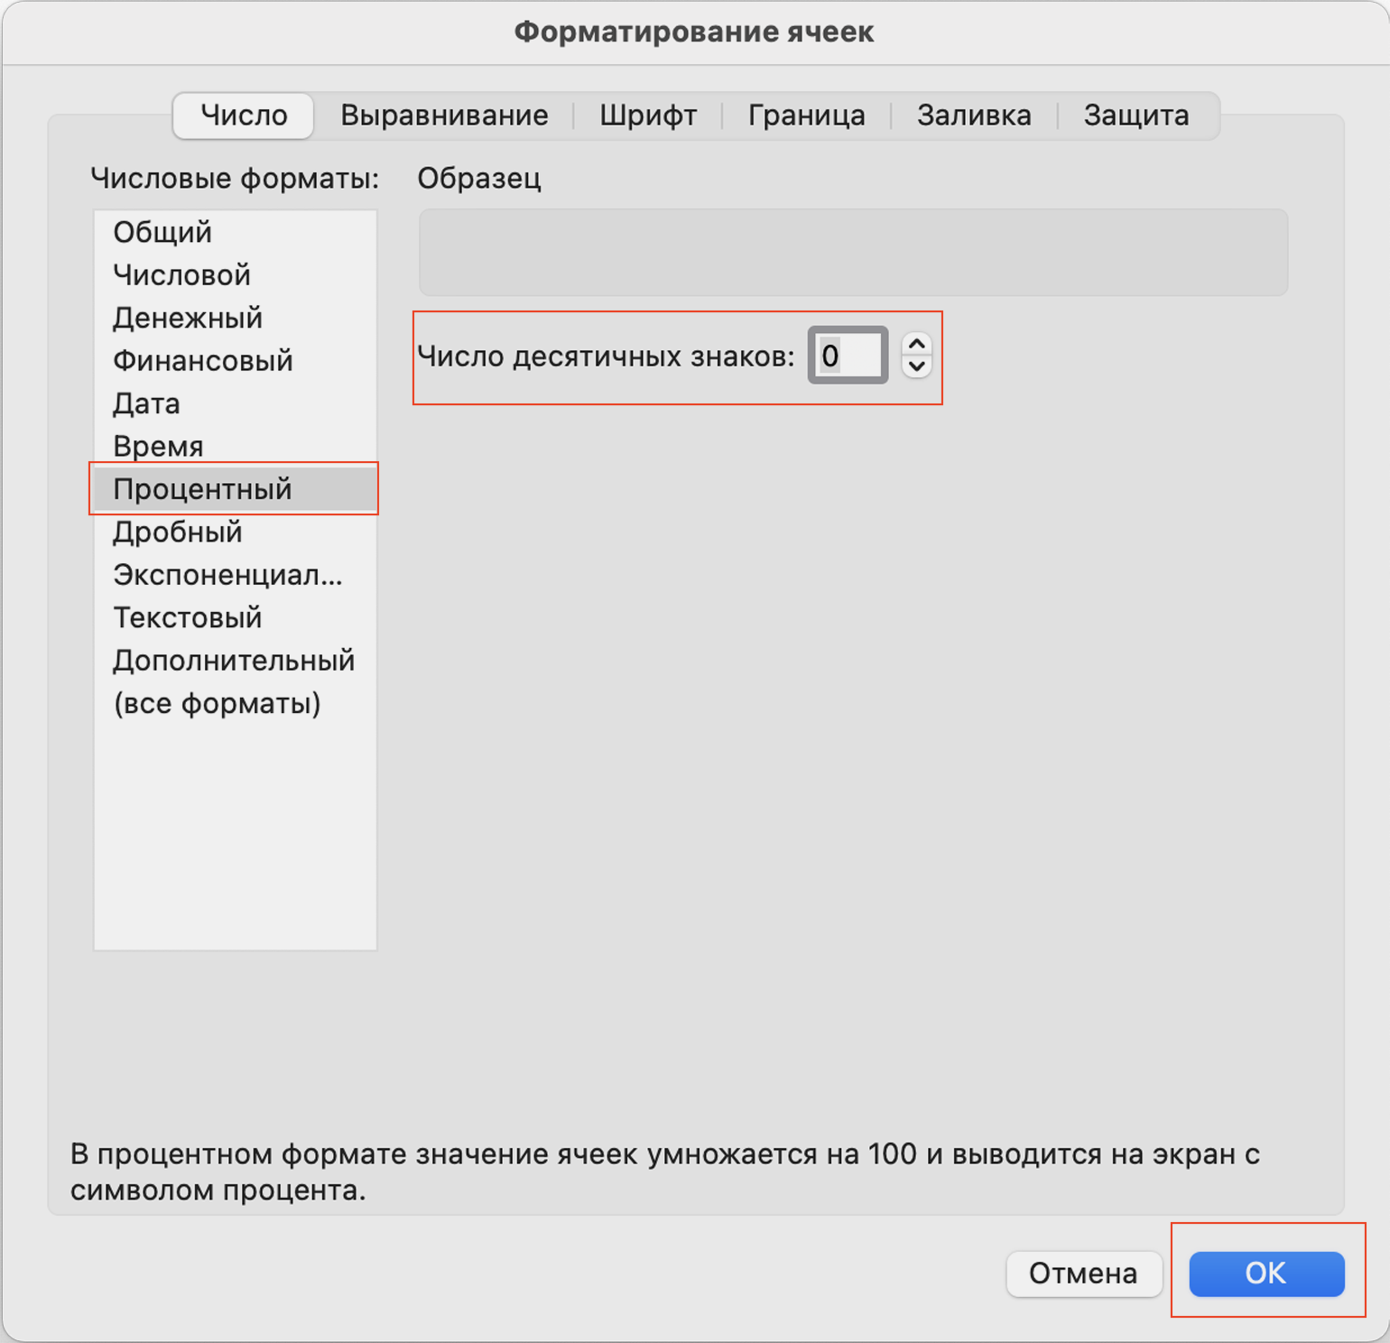This screenshot has width=1390, height=1343.
Task: Select the Дробный format
Action: (x=178, y=533)
